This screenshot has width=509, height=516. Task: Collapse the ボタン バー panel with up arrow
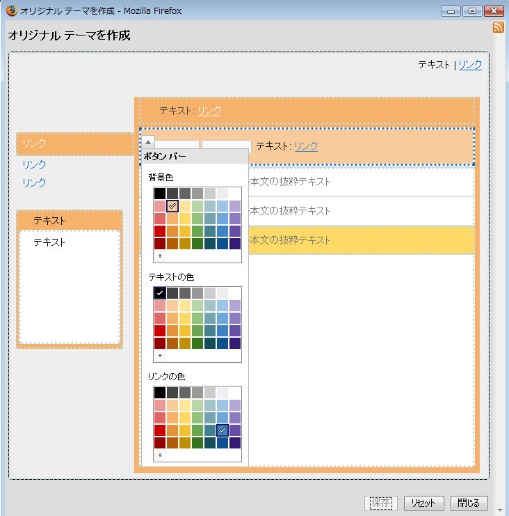(x=148, y=142)
